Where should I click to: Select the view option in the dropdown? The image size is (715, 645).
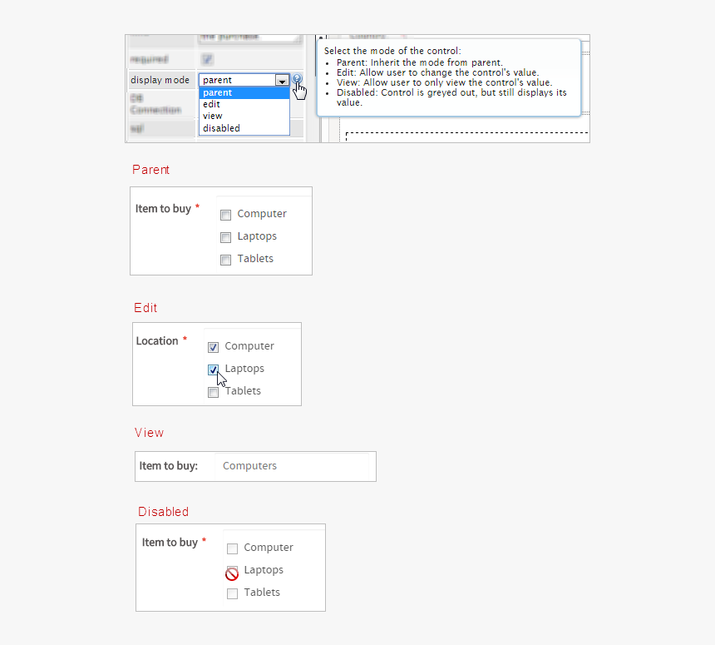213,116
